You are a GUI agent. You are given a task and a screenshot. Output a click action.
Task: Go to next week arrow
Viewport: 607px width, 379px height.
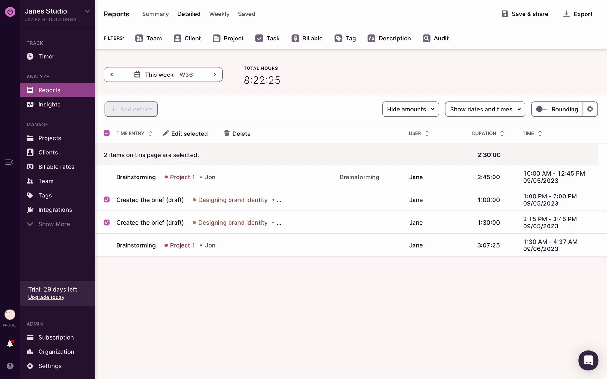coord(215,75)
